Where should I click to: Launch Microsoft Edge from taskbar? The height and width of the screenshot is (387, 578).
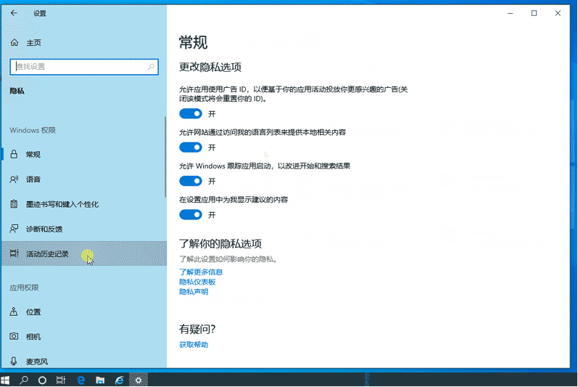click(x=80, y=380)
